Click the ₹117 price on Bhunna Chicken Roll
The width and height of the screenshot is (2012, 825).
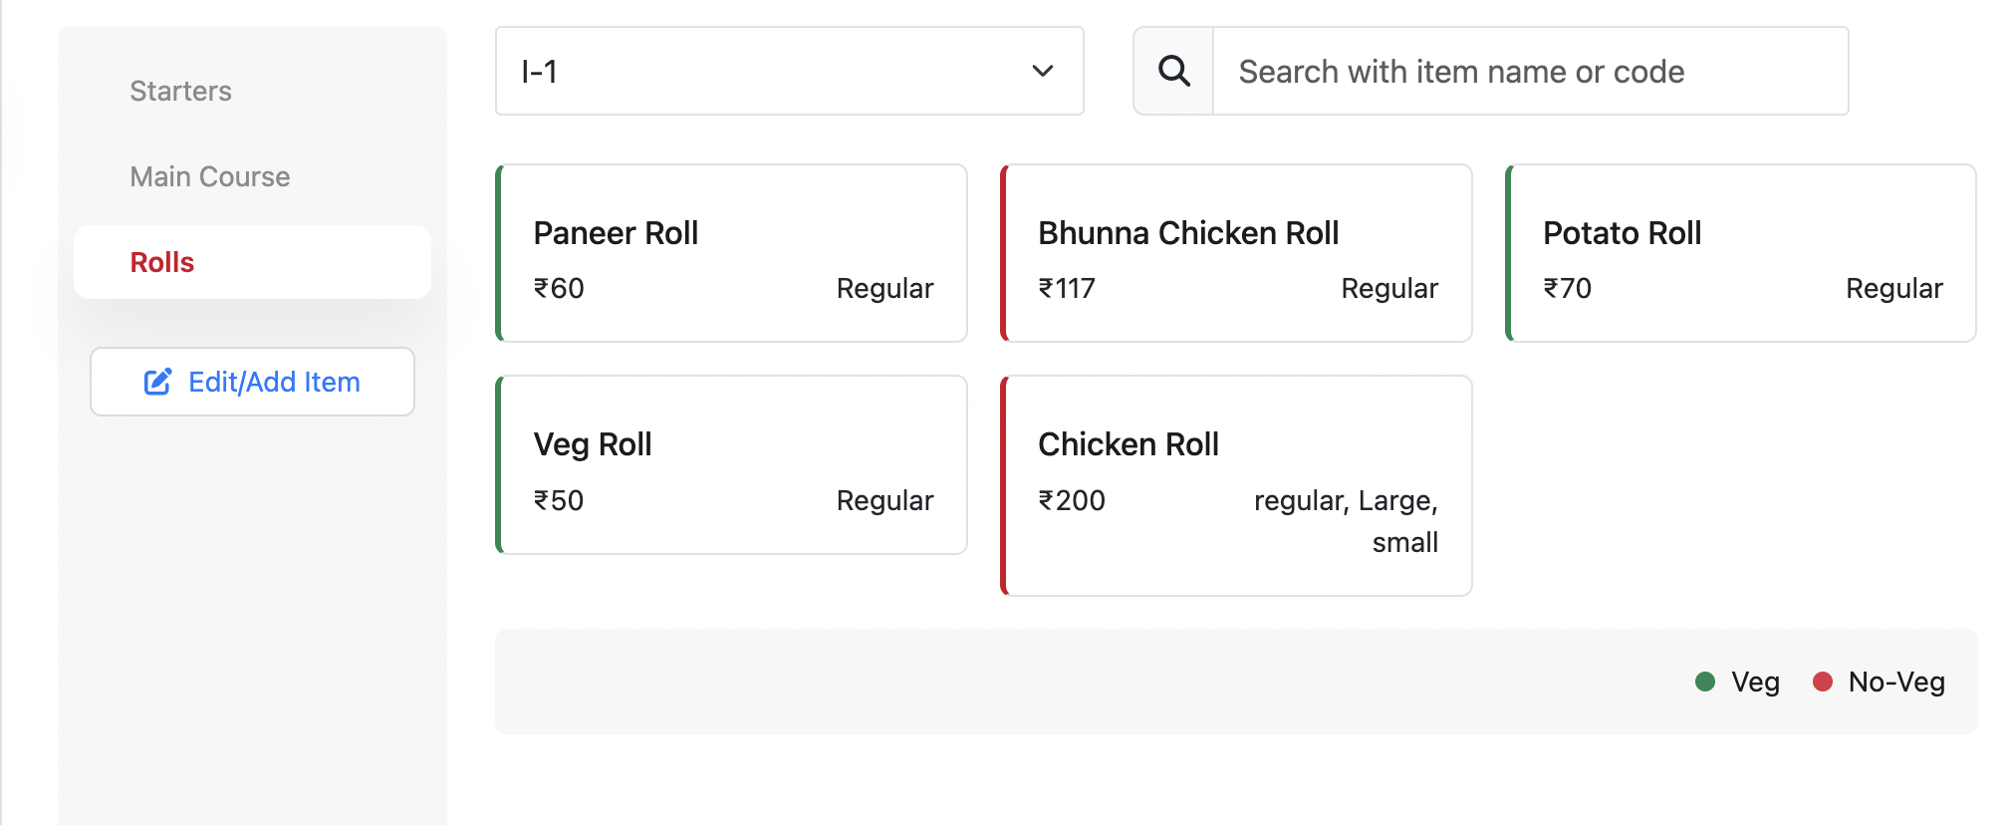(1067, 289)
